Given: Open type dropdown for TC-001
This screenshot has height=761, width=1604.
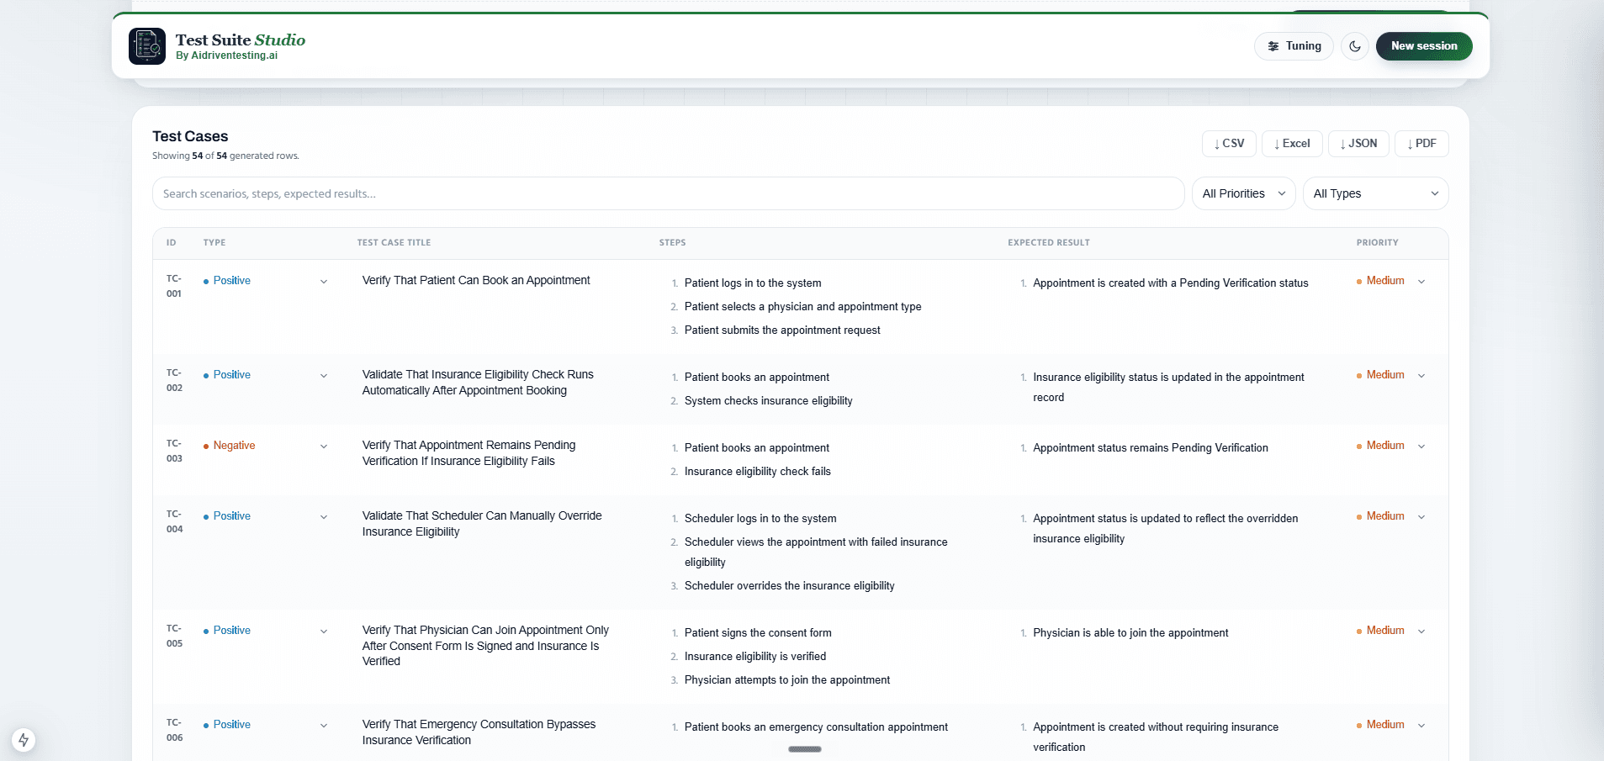Looking at the screenshot, I should (x=266, y=281).
